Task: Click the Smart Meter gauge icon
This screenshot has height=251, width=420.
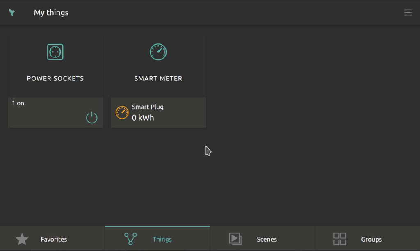Action: click(x=158, y=52)
